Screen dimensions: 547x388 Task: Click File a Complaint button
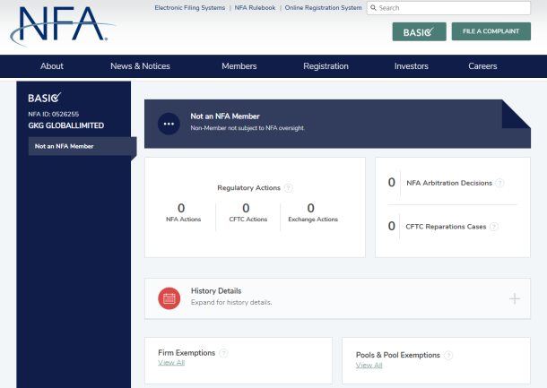[x=491, y=31]
